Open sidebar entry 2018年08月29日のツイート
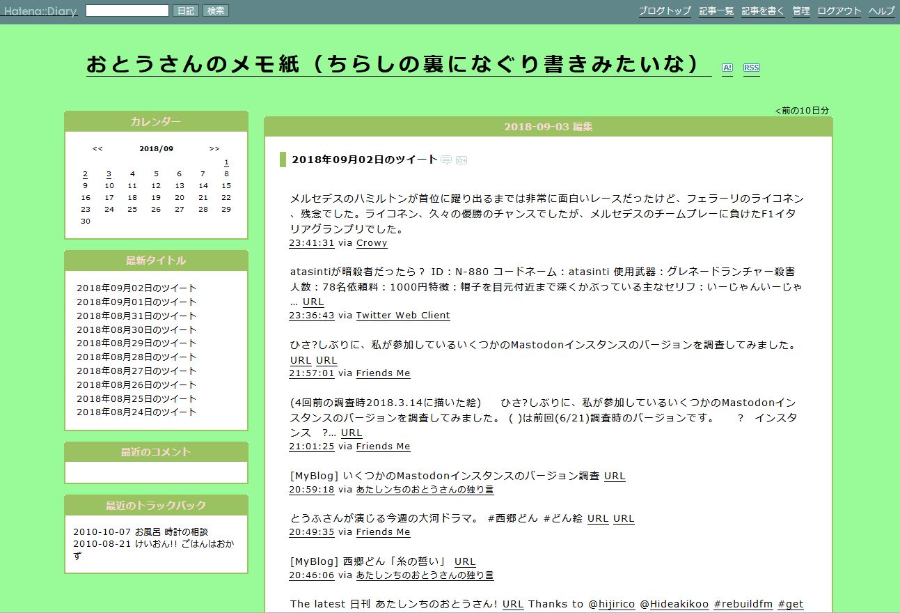 (136, 343)
